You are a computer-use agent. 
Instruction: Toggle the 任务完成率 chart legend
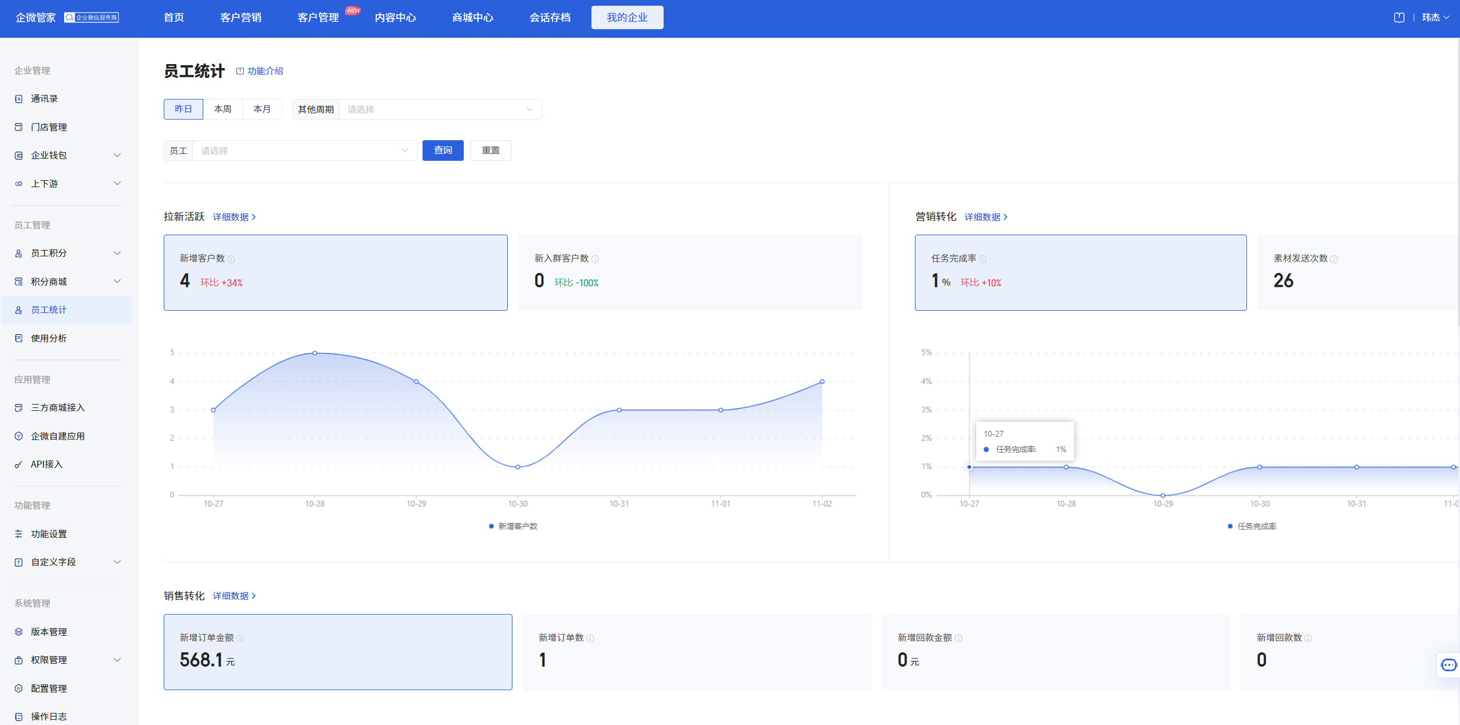(x=1252, y=526)
